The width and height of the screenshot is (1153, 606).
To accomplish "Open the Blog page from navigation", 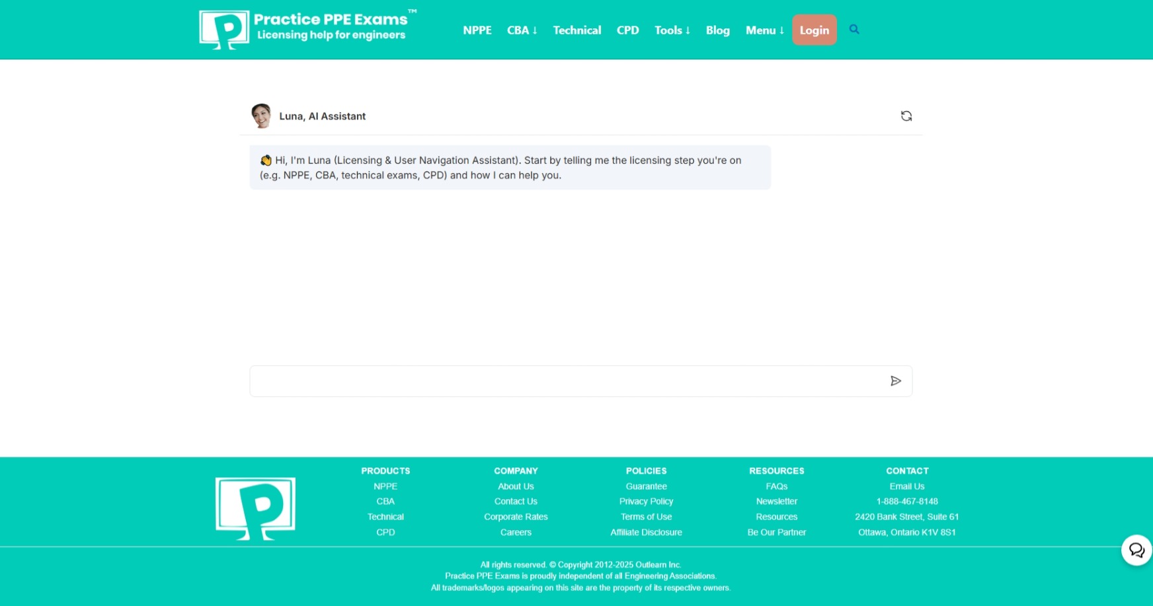I will pos(717,30).
